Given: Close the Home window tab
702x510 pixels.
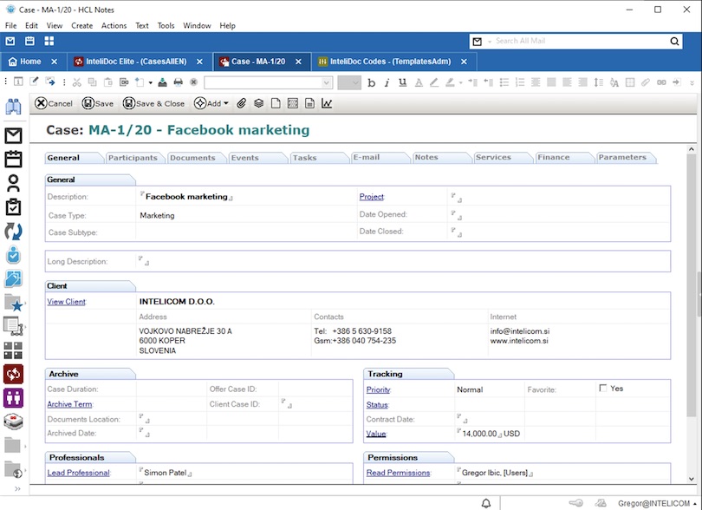Looking at the screenshot, I should coord(55,62).
